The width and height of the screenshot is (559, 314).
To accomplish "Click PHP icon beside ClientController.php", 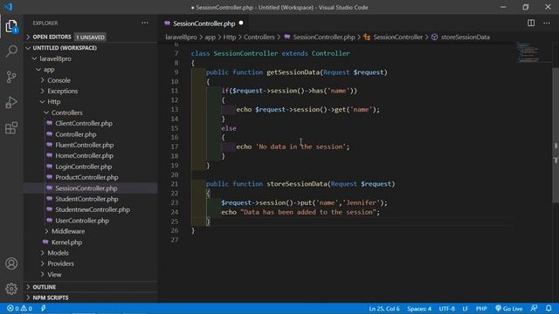I will 50,123.
